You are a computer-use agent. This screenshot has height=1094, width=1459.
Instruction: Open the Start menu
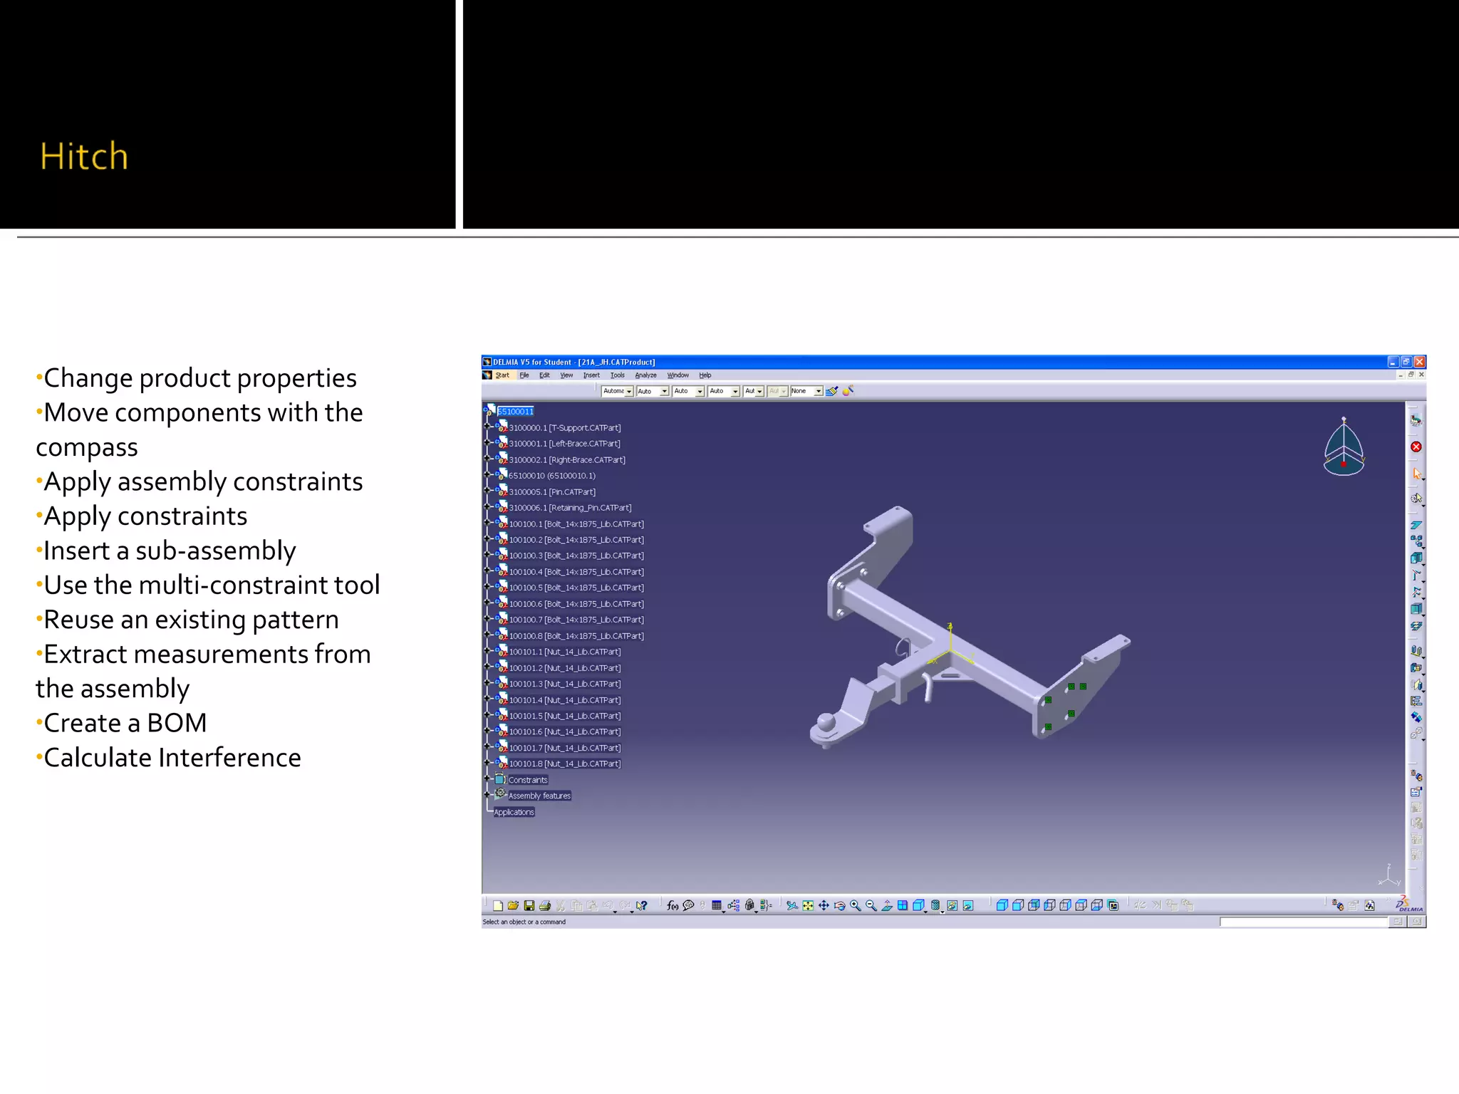pos(502,375)
